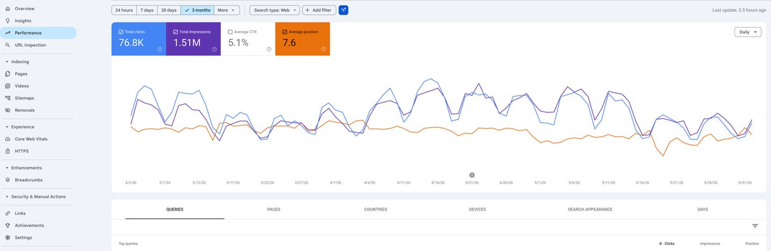Screen dimensions: 771x251
Task: Click the Achievements trophy icon
Action: point(7,225)
